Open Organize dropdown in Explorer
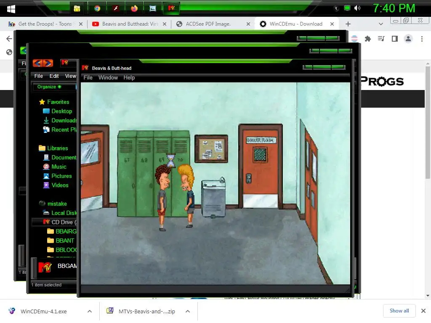 [49, 87]
